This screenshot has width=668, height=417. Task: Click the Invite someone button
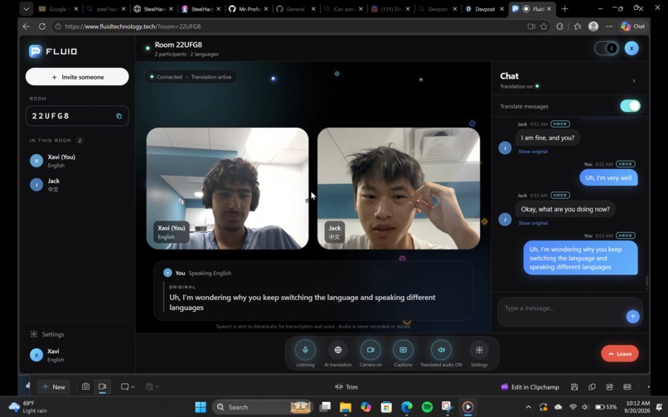click(x=77, y=76)
